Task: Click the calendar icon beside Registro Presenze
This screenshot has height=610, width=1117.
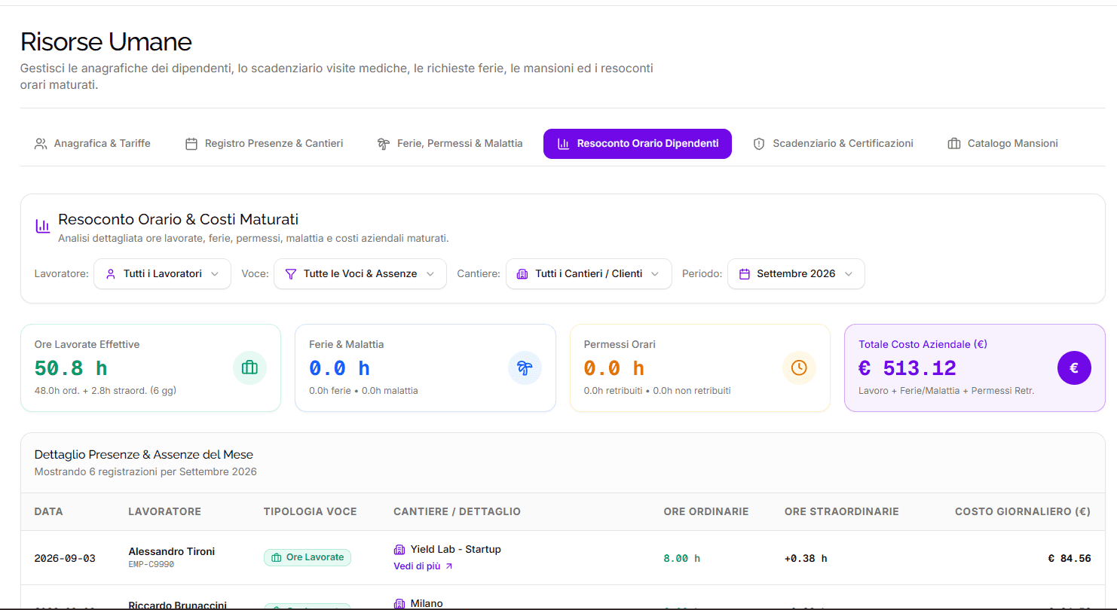Action: [191, 144]
